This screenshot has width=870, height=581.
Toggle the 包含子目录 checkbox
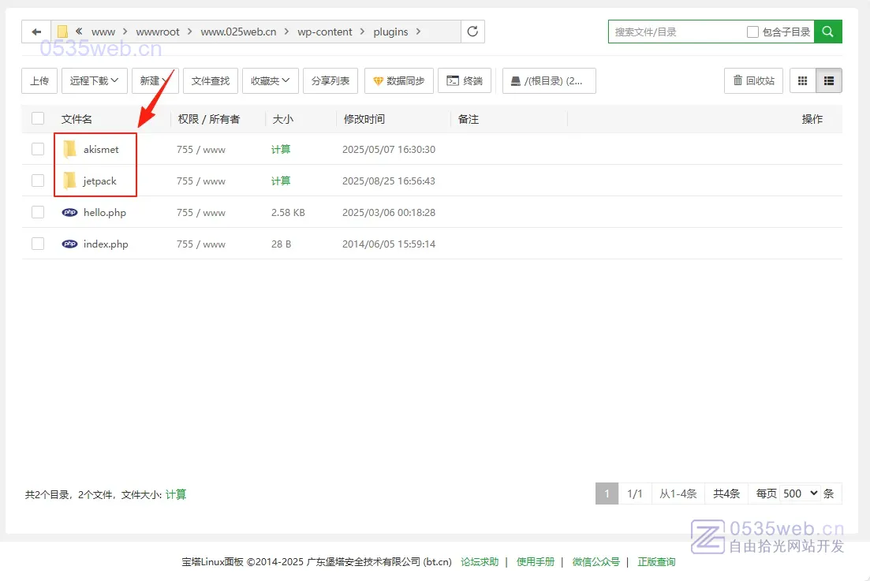click(x=752, y=32)
